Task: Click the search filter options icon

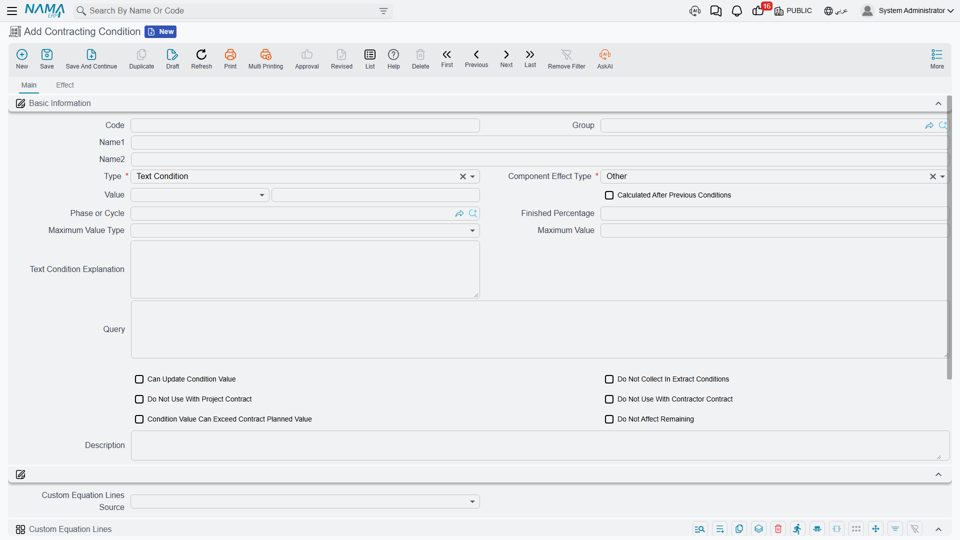Action: (383, 11)
